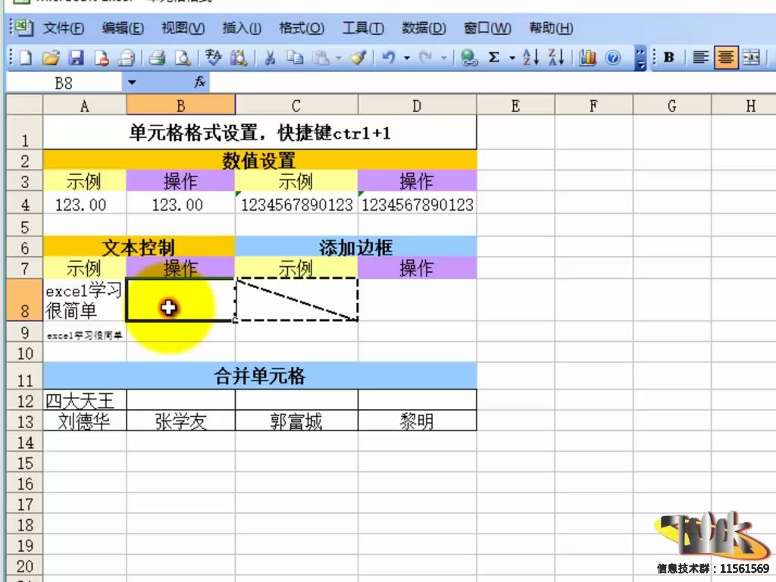The height and width of the screenshot is (582, 776).
Task: Toggle Merge and Center formatting
Action: tap(750, 57)
